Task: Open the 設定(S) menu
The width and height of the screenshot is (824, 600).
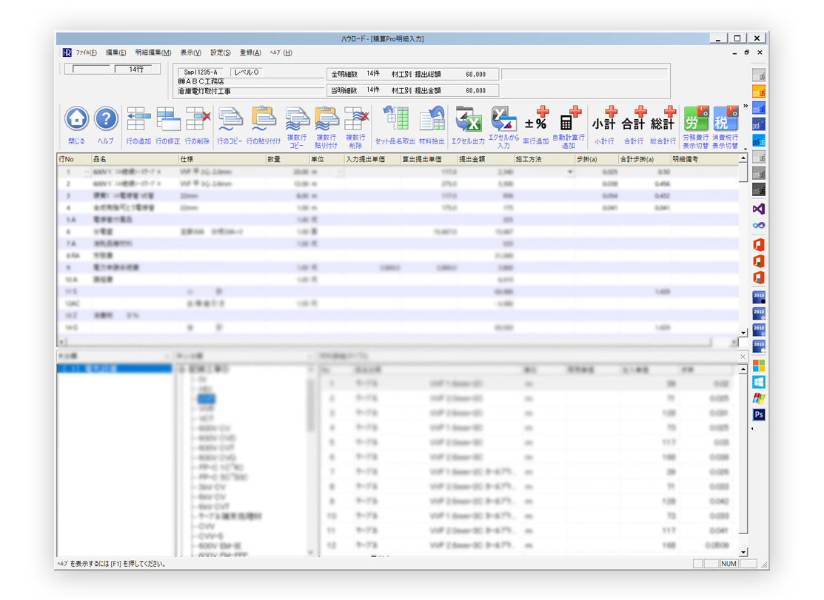Action: pos(220,53)
